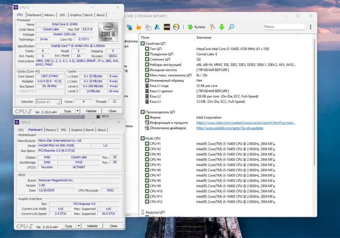The width and height of the screenshot is (340, 238).
Task: Click BIOS version value 1.80
Action: pyautogui.click(x=79, y=185)
